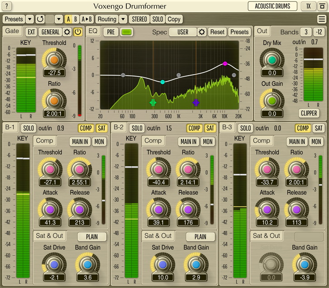Click the B-3 Band Gain value -3.9
The width and height of the screenshot is (329, 288).
pos(305,277)
